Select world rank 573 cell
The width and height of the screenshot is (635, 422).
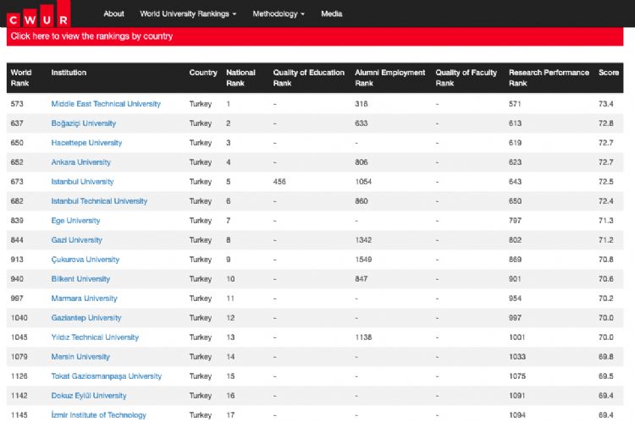(x=17, y=104)
